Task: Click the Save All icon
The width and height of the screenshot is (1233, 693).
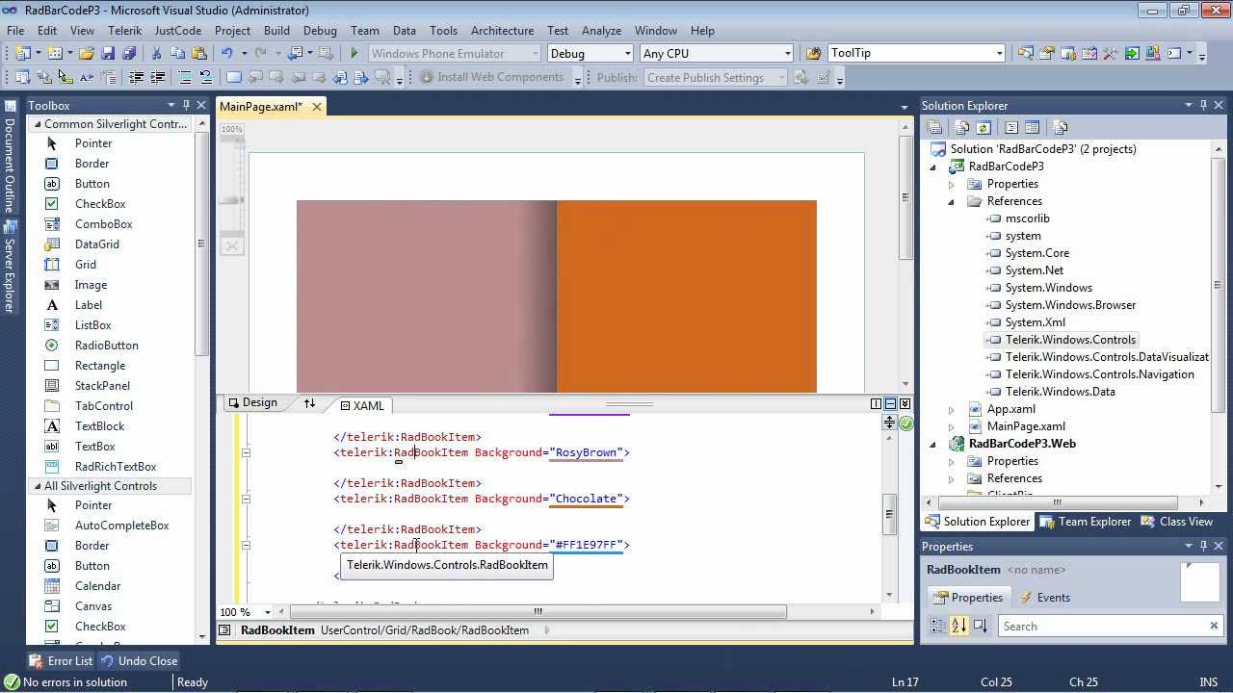Action: click(x=129, y=54)
